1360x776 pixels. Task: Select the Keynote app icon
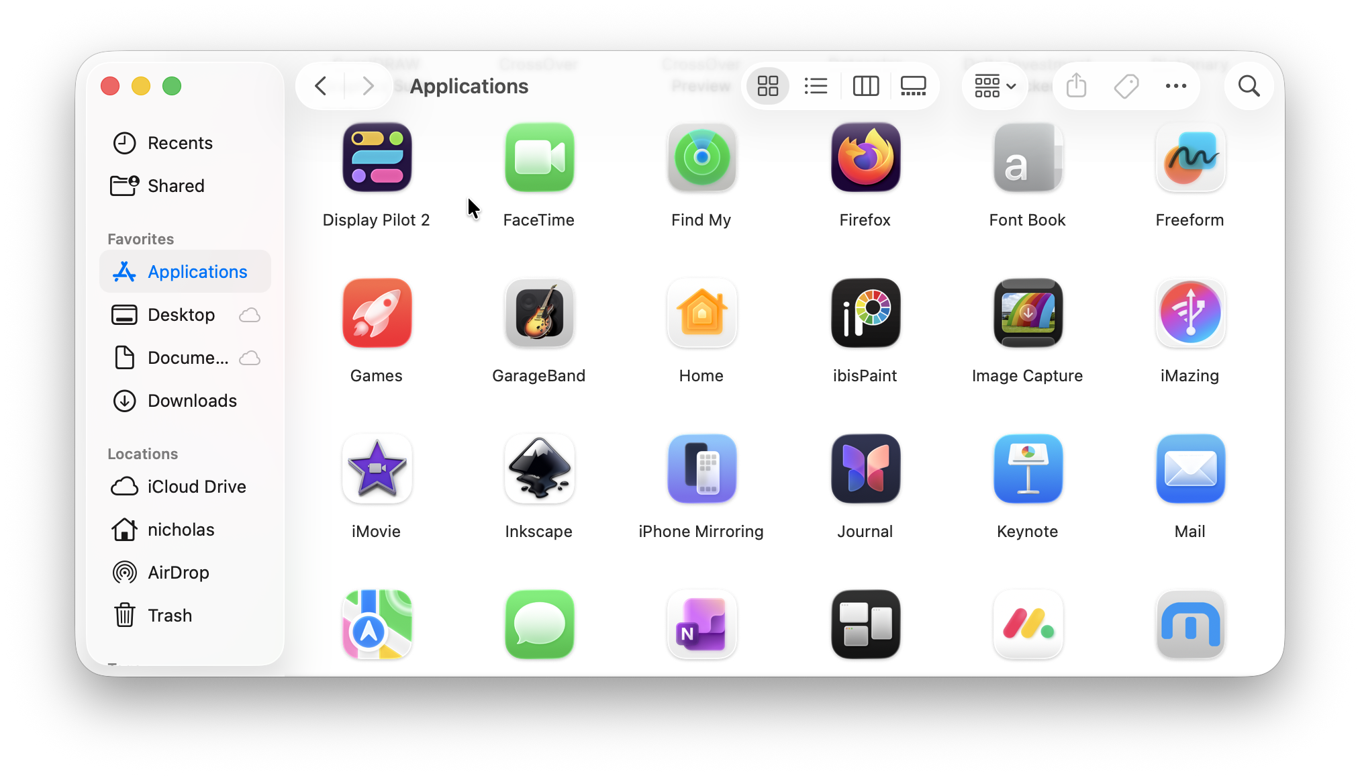[x=1028, y=469]
